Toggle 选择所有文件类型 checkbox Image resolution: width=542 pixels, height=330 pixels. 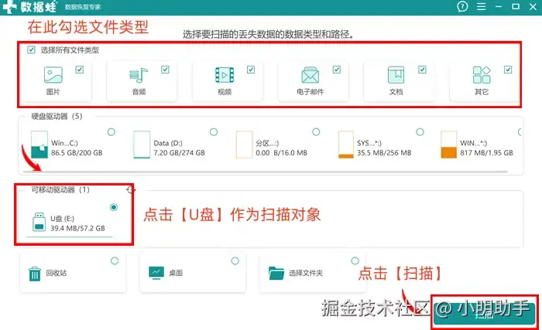(31, 50)
